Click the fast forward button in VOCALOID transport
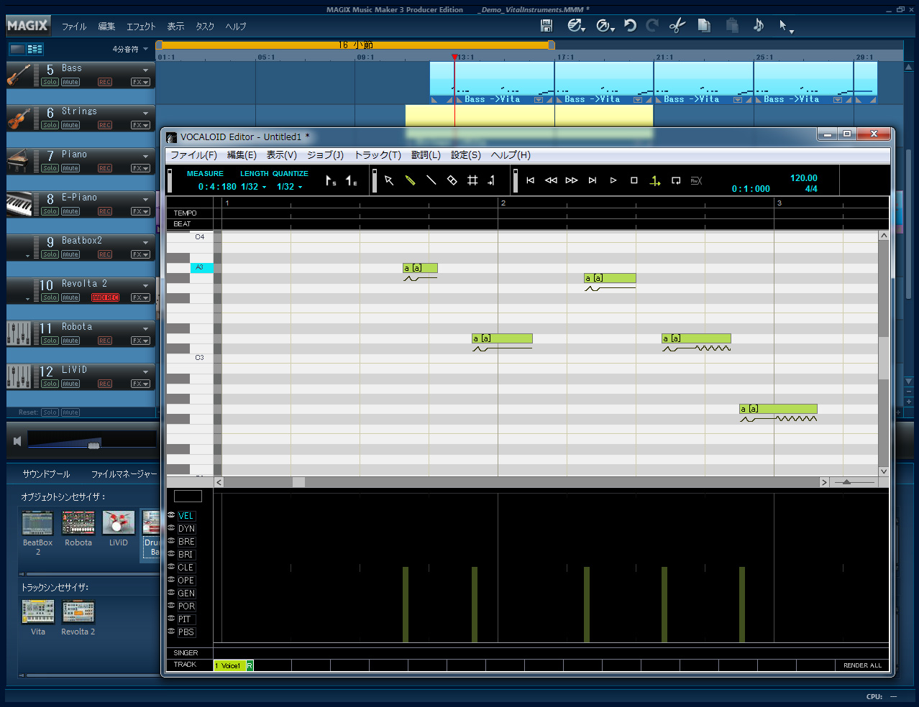Screen dimensions: 919x707 tap(572, 180)
